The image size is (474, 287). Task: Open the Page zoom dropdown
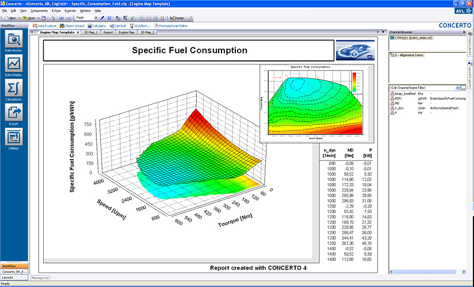pyautogui.click(x=96, y=18)
